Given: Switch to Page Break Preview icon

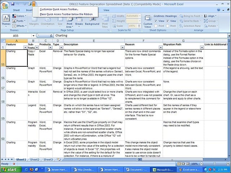Looking at the screenshot, I should (x=188, y=164).
